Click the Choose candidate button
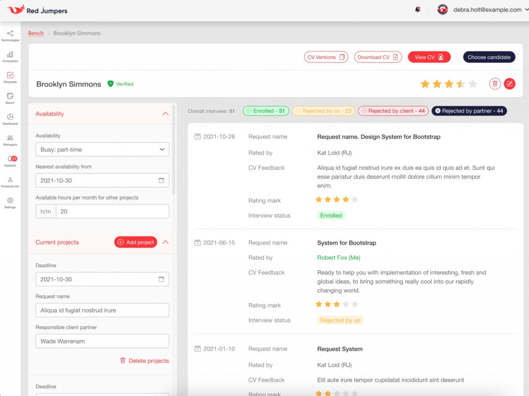Screen dimensions: 529x396 point(489,57)
